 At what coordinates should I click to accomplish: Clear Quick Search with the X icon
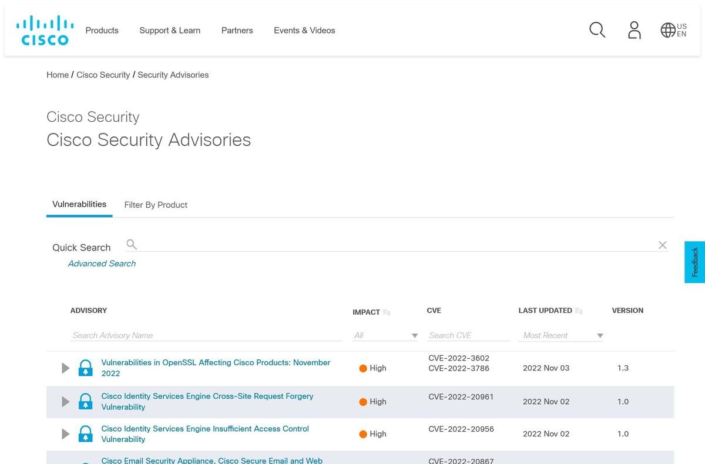point(662,245)
